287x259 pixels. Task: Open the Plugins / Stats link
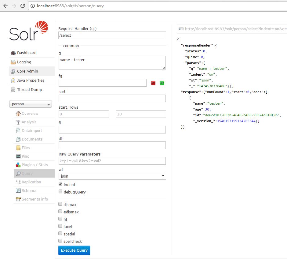coord(35,165)
